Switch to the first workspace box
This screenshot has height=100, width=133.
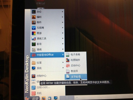click(63, 98)
